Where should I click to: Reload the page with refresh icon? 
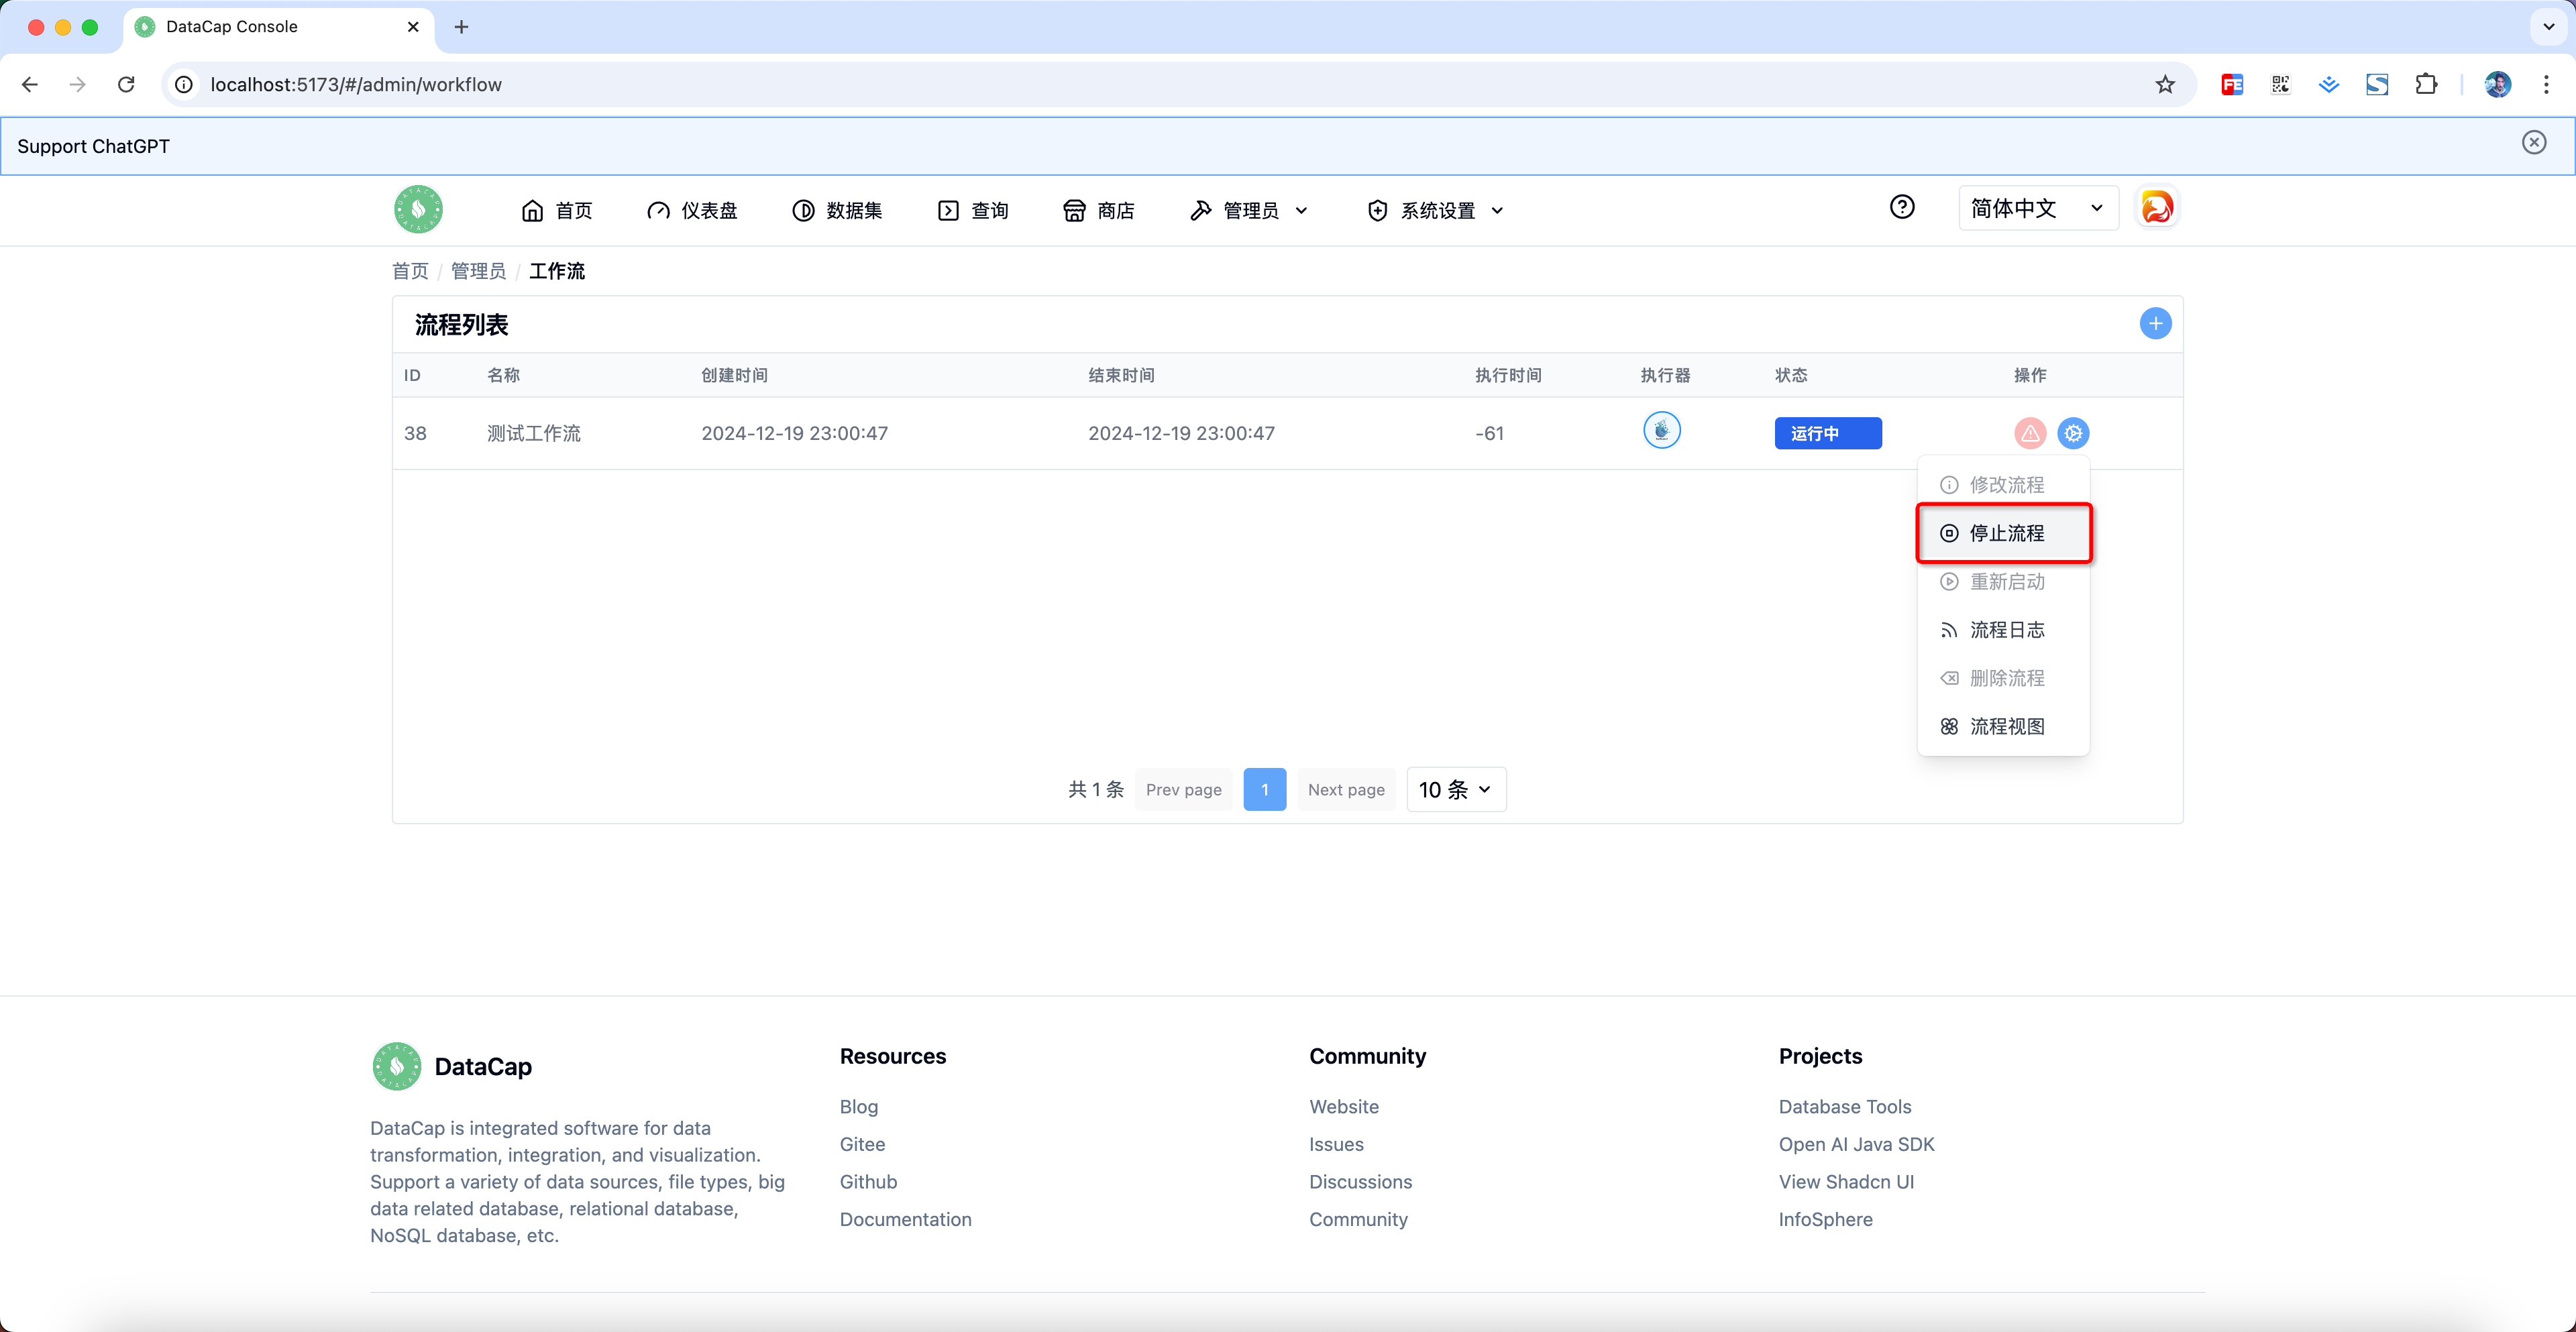[x=126, y=85]
